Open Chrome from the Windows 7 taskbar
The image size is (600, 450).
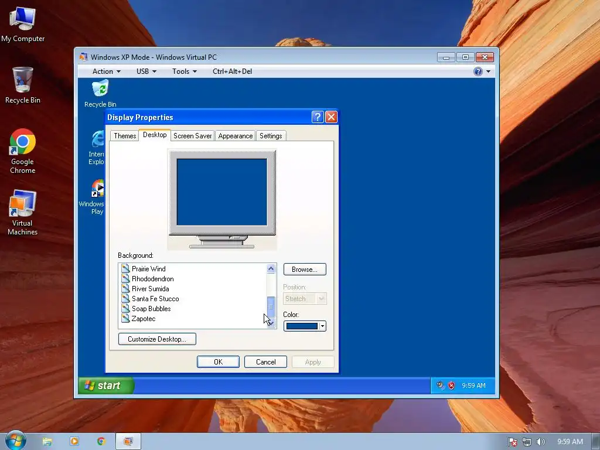[x=101, y=441]
